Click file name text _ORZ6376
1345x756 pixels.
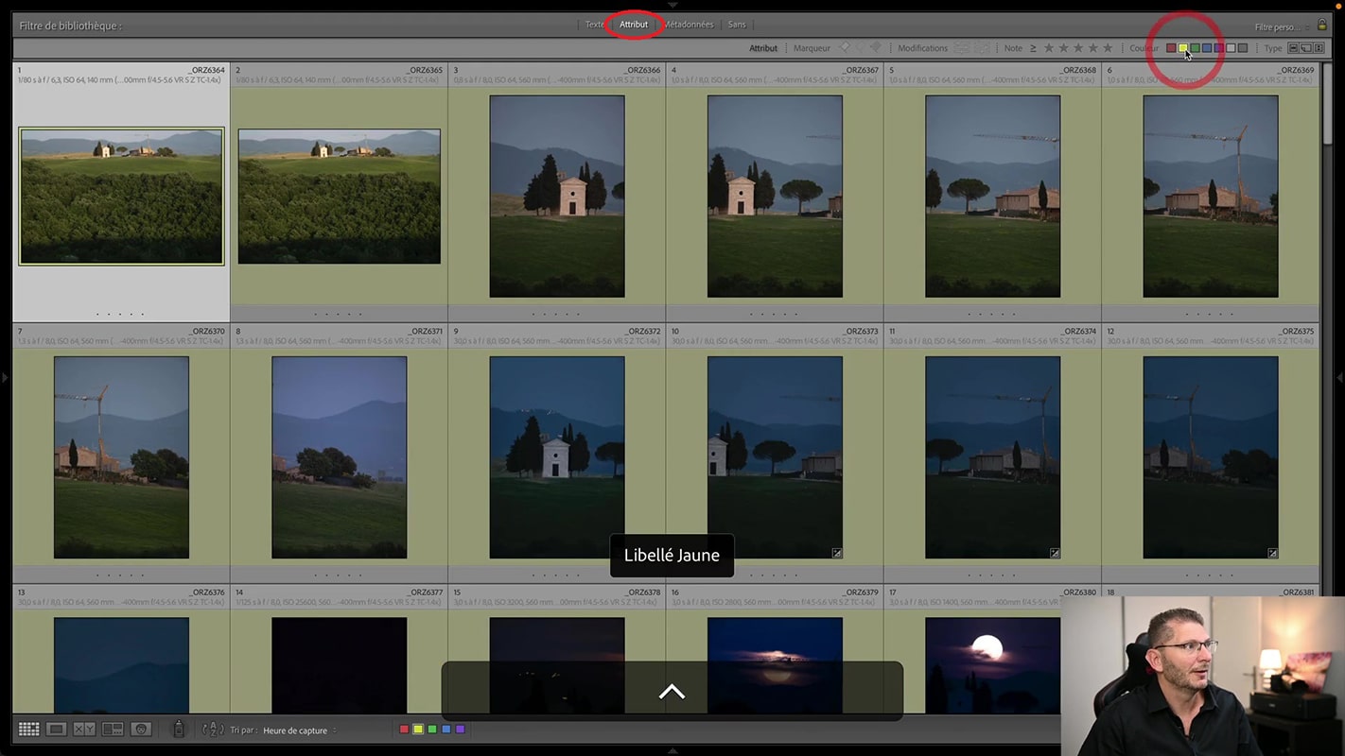tap(207, 593)
